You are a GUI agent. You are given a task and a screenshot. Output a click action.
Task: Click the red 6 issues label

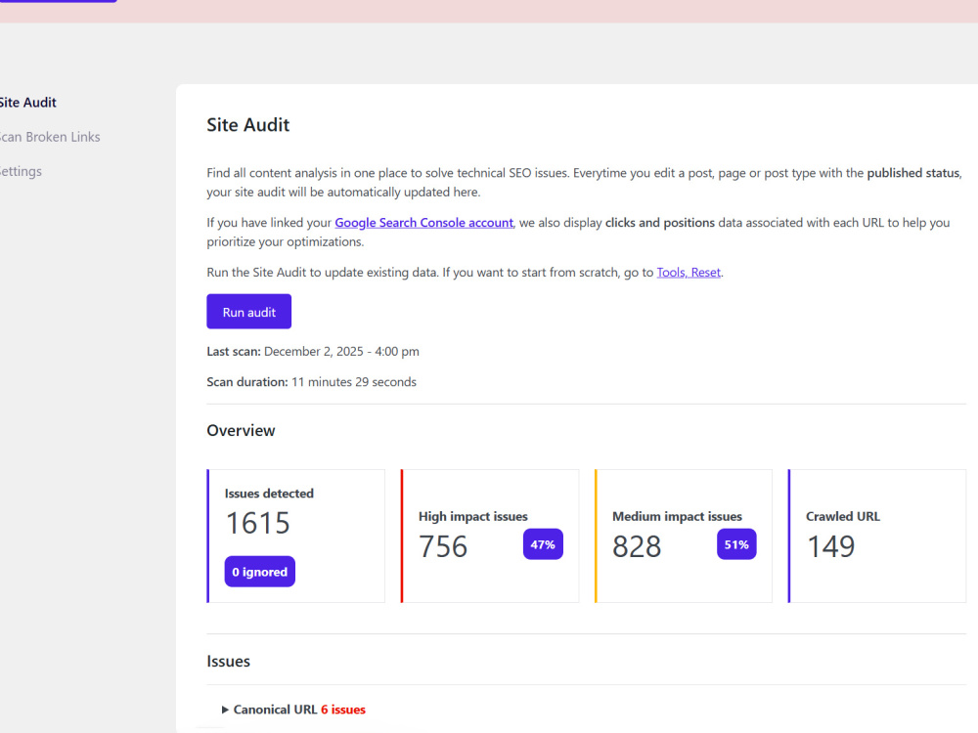(x=343, y=710)
